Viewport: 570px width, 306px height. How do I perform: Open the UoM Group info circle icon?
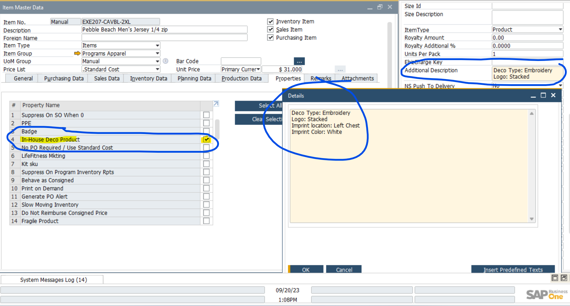tap(165, 61)
